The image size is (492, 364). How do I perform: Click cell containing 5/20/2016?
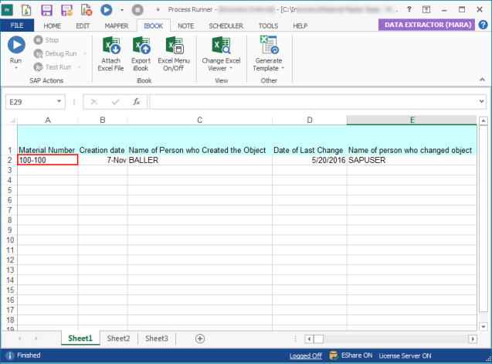pos(310,160)
